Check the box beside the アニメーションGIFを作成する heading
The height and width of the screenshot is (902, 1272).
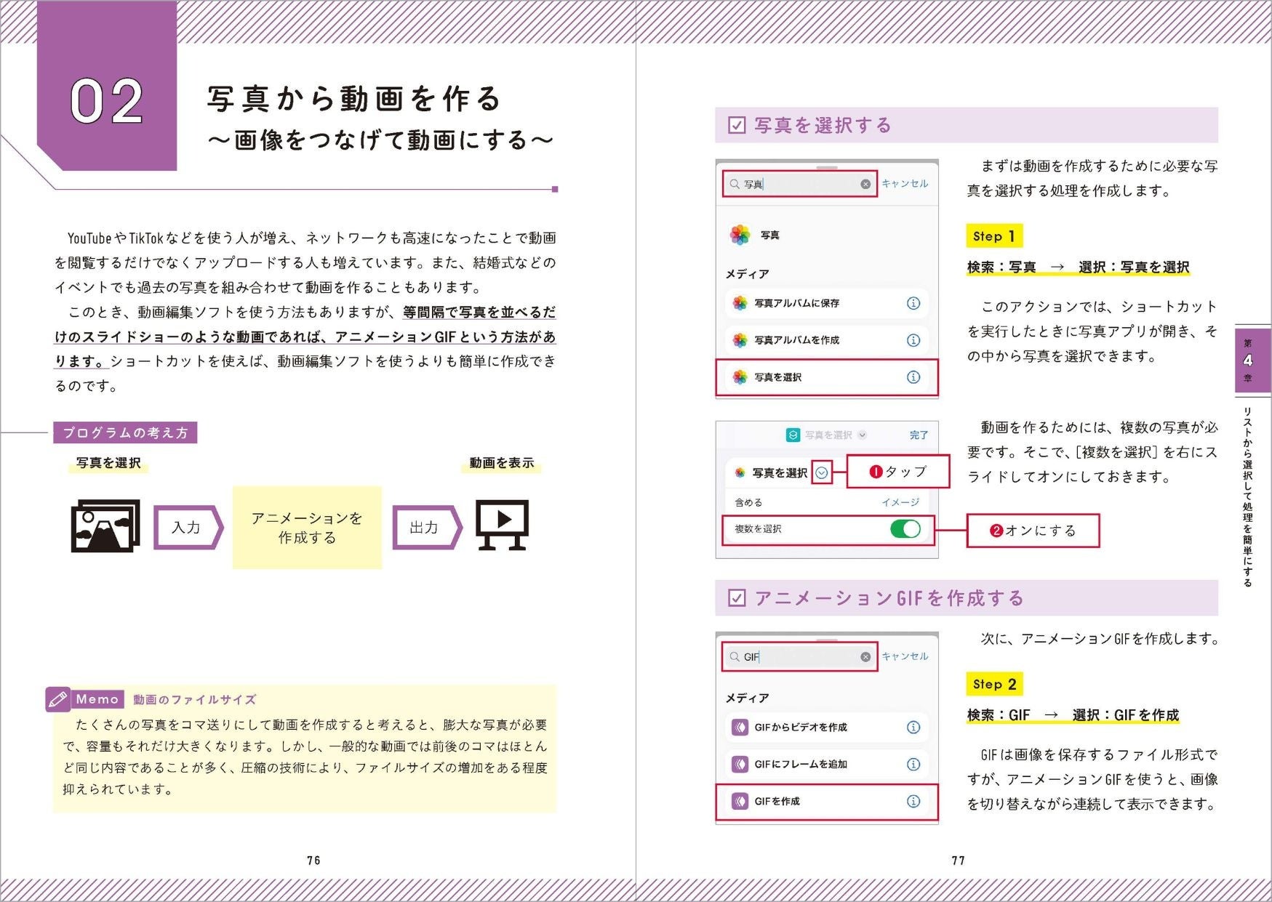click(x=737, y=598)
